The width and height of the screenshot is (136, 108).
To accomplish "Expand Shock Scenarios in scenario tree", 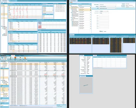I will pos(71,13).
